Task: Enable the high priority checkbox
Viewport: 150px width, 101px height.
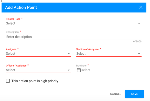Action: pyautogui.click(x=8, y=81)
